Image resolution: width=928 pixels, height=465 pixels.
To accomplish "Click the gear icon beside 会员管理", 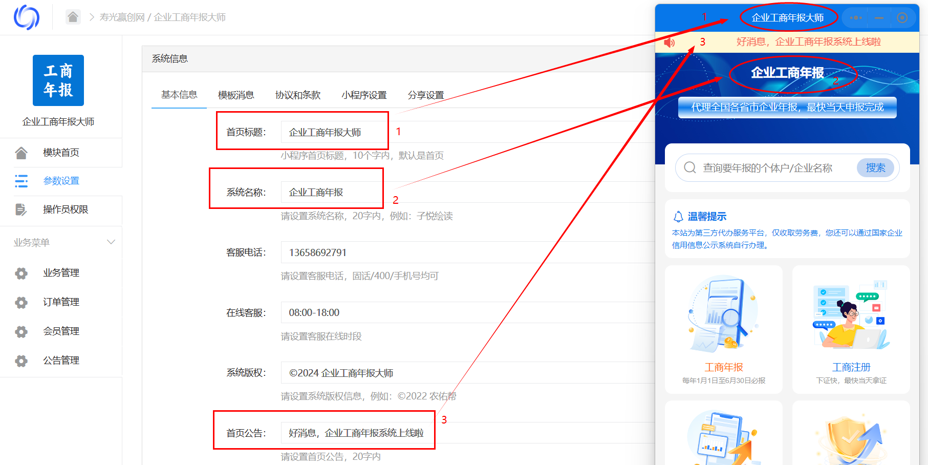I will click(21, 331).
